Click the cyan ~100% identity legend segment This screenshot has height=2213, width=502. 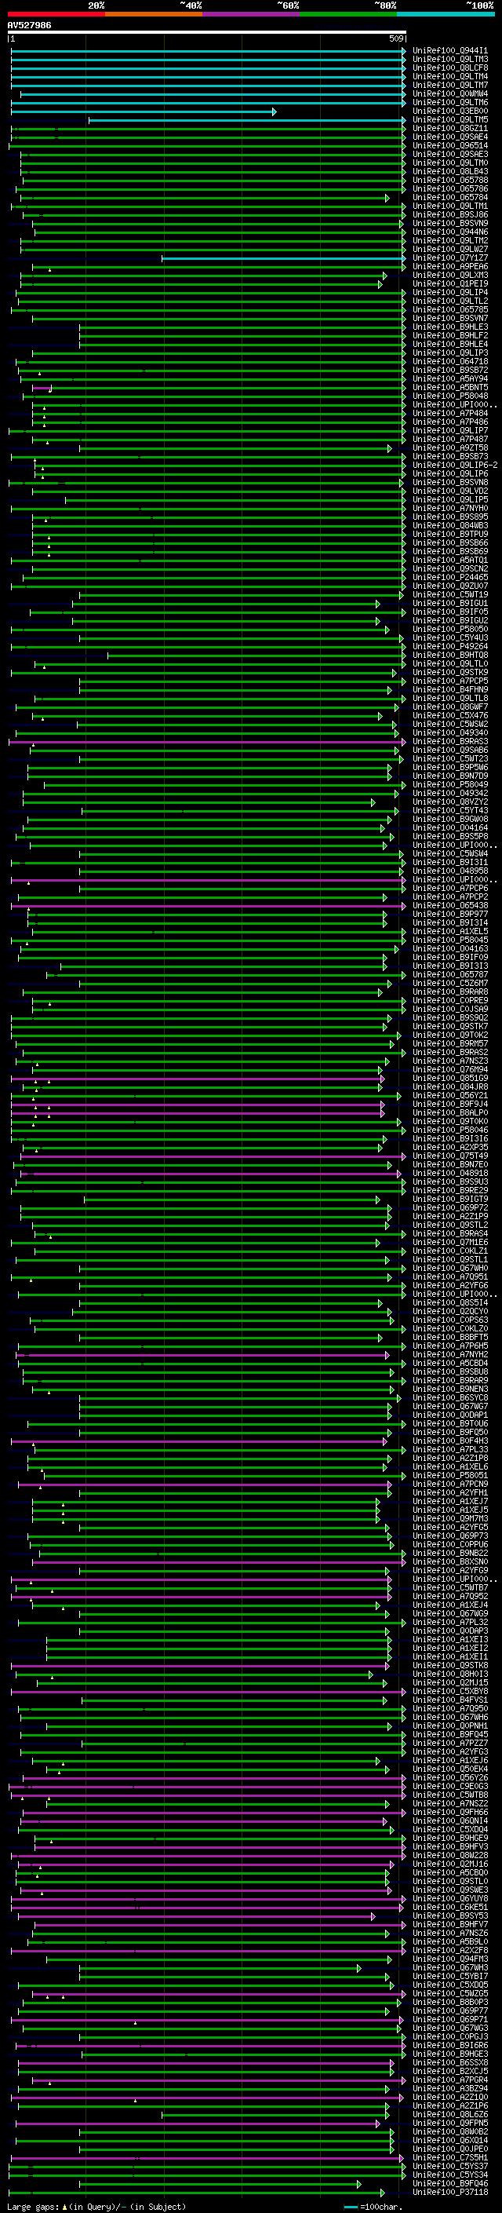[x=446, y=14]
